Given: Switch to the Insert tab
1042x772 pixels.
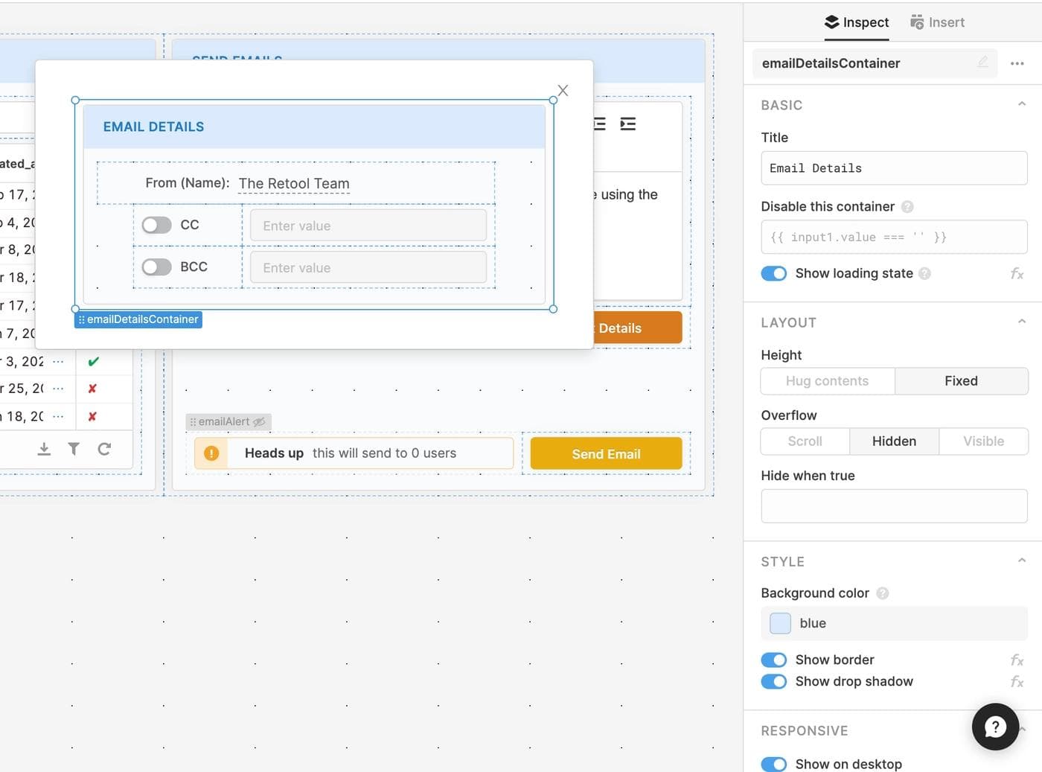Looking at the screenshot, I should (937, 22).
